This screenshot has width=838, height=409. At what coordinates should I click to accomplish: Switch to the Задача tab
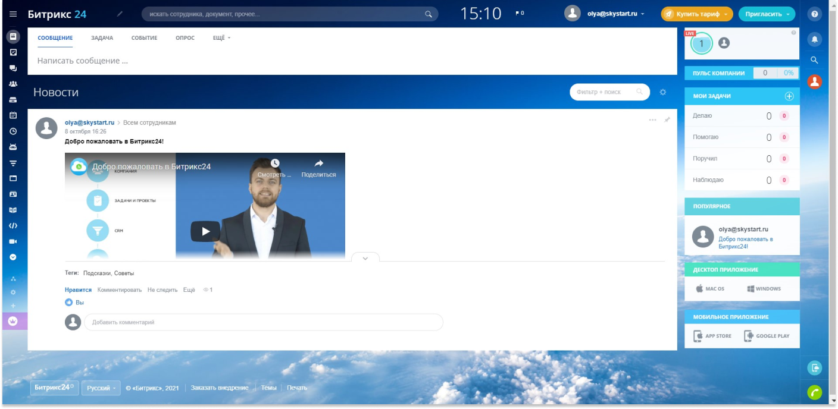pos(102,38)
